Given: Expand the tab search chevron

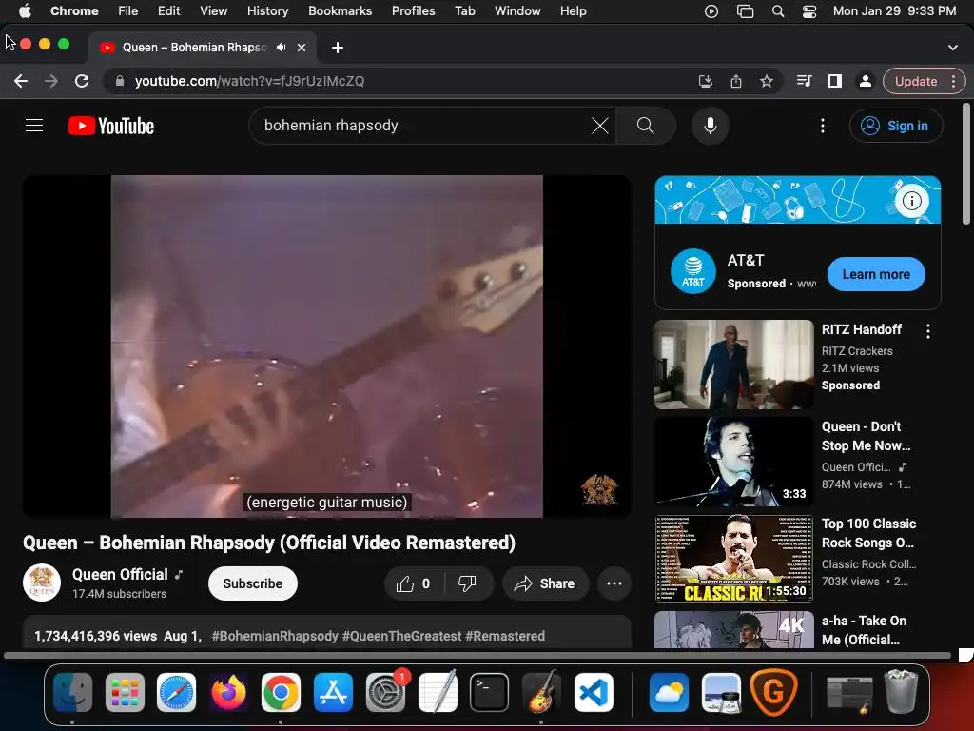Looking at the screenshot, I should pyautogui.click(x=953, y=48).
